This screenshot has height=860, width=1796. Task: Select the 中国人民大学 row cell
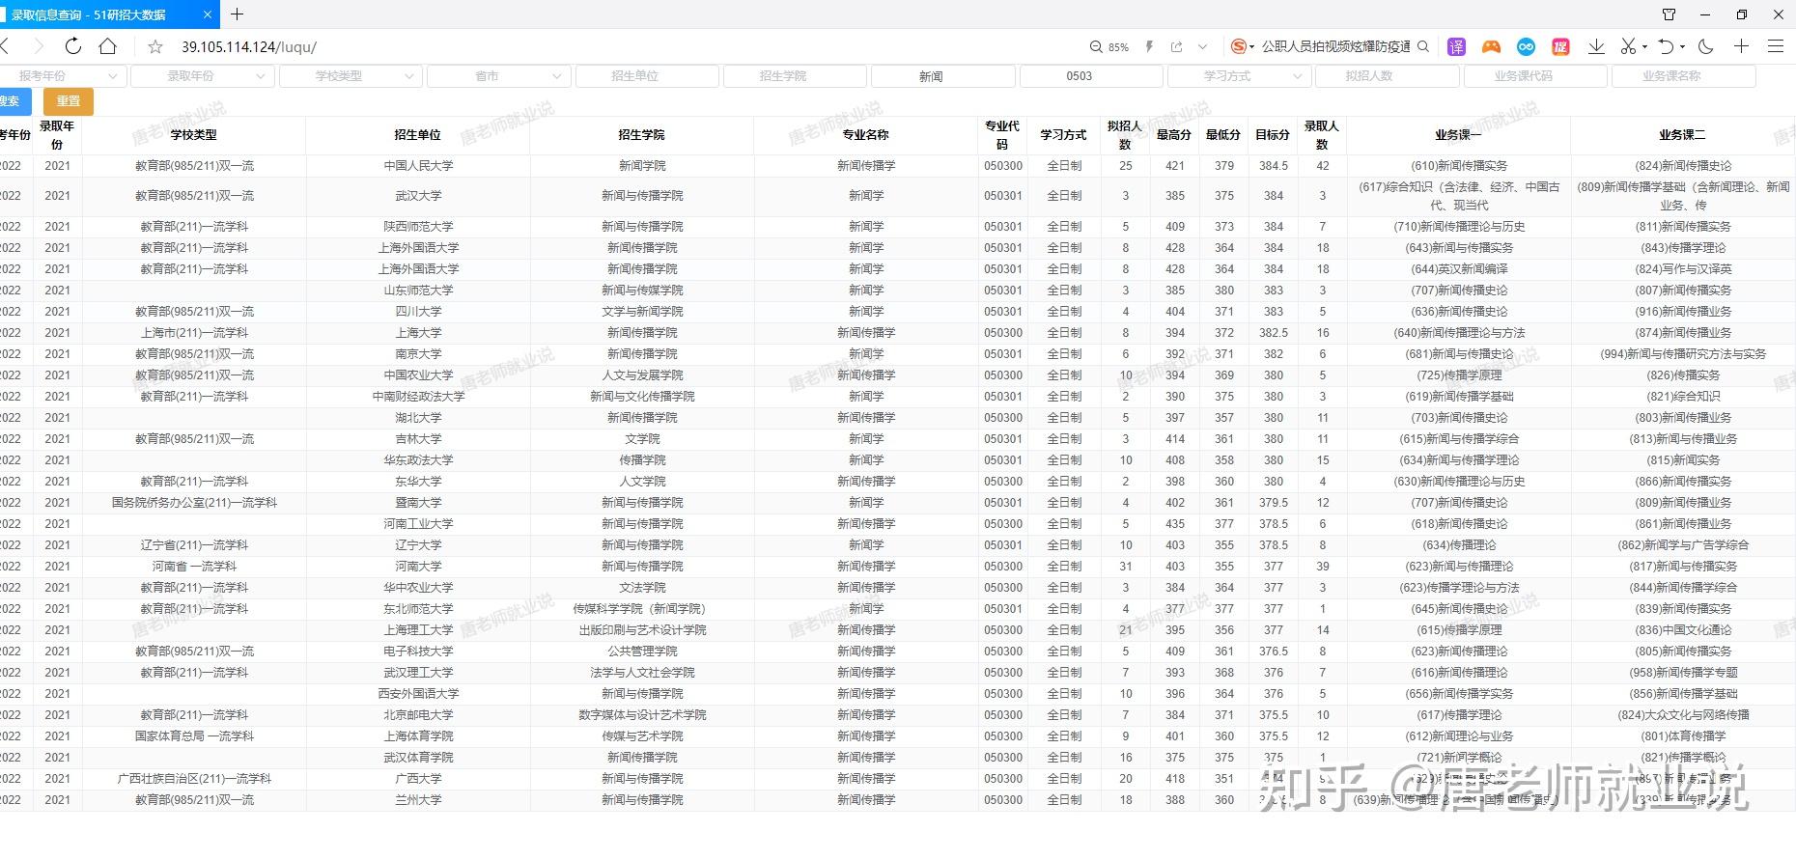point(418,166)
